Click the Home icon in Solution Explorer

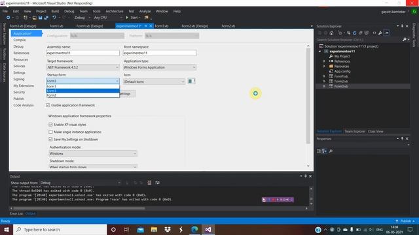point(331,33)
